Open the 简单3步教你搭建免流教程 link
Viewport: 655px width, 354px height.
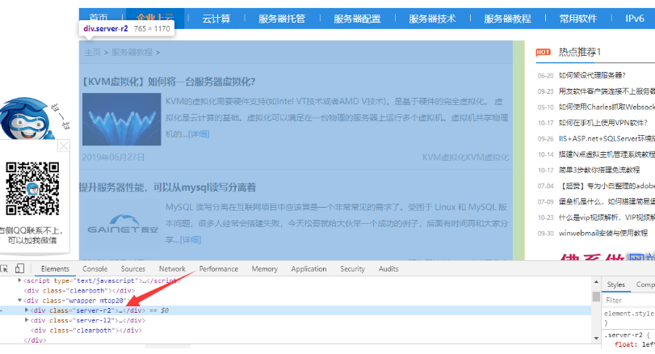599,170
